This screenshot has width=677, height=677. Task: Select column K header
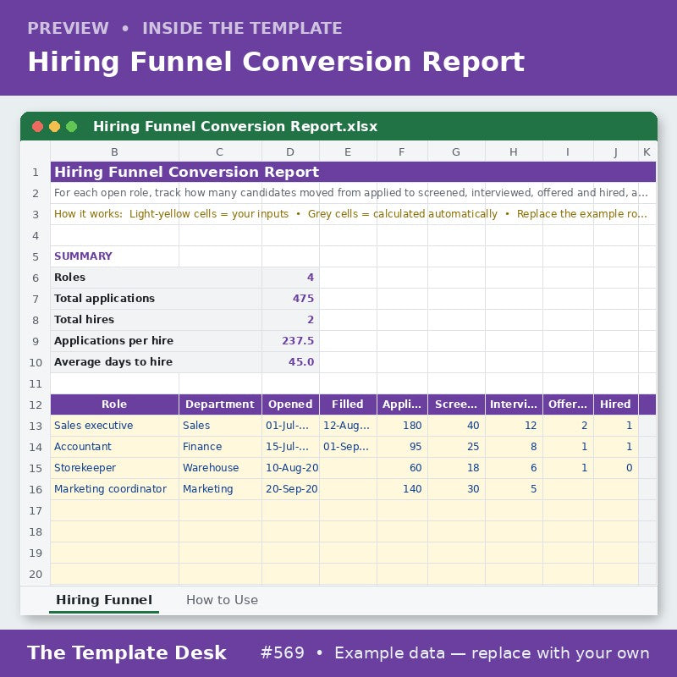[x=647, y=151]
